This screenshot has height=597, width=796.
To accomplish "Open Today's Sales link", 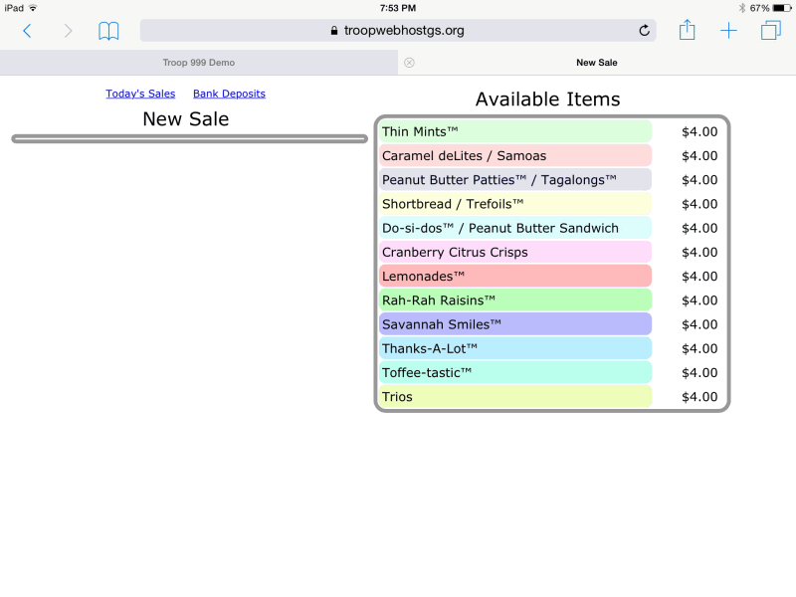I will (x=140, y=94).
